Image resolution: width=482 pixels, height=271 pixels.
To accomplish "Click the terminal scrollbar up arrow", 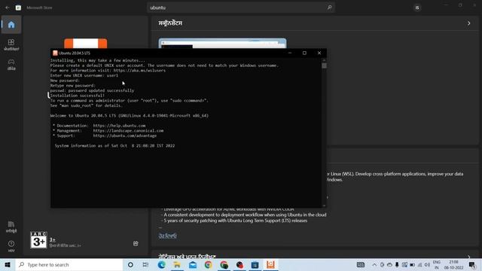I will pos(324,60).
